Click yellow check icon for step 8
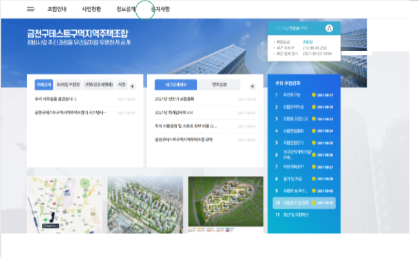 click(x=314, y=179)
